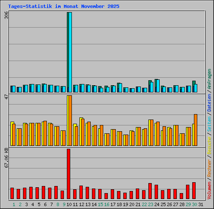Click the 'Seiten' legend label

[x=209, y=124]
